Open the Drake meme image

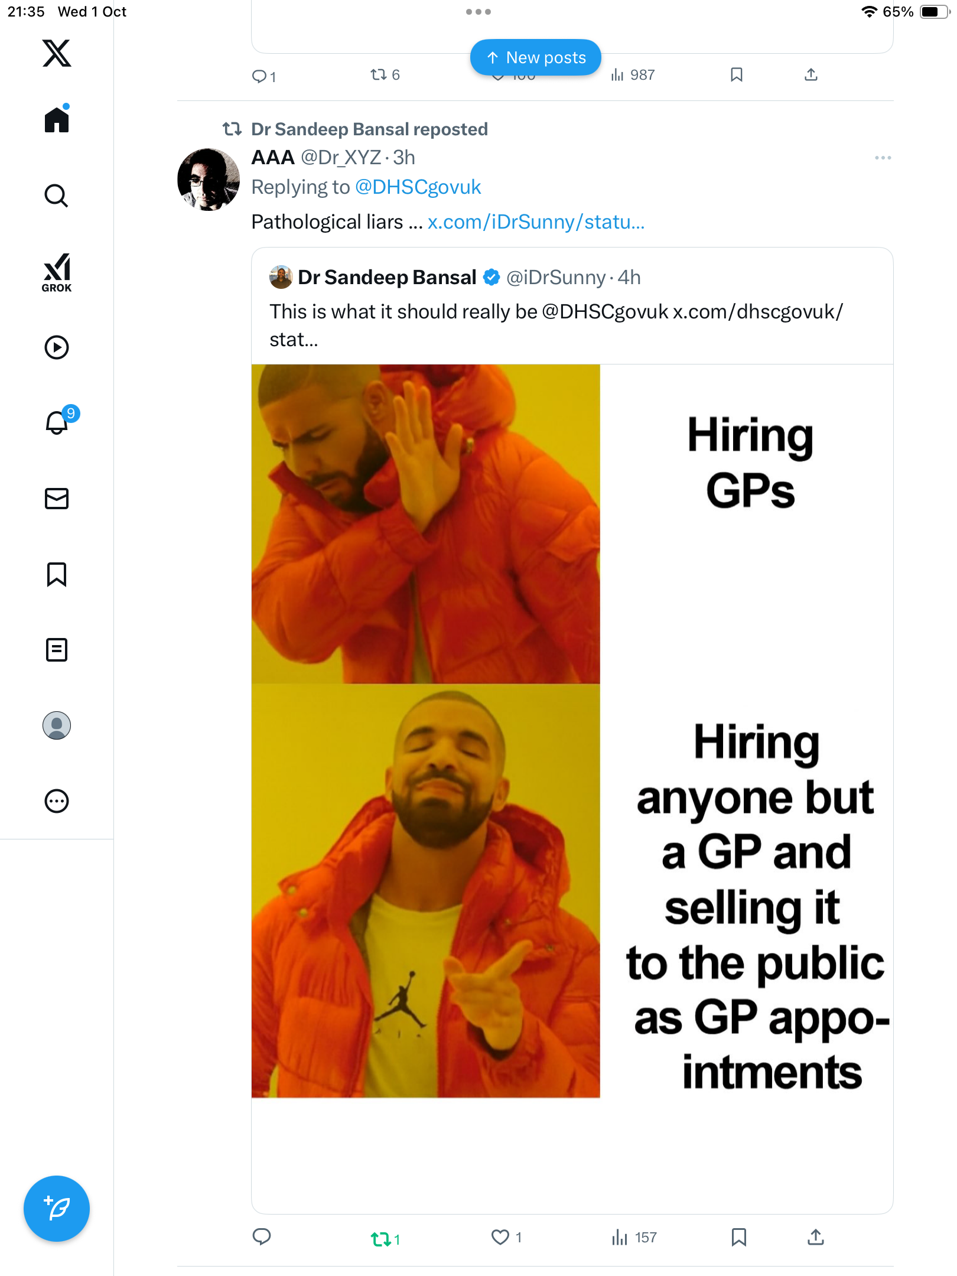click(x=572, y=731)
